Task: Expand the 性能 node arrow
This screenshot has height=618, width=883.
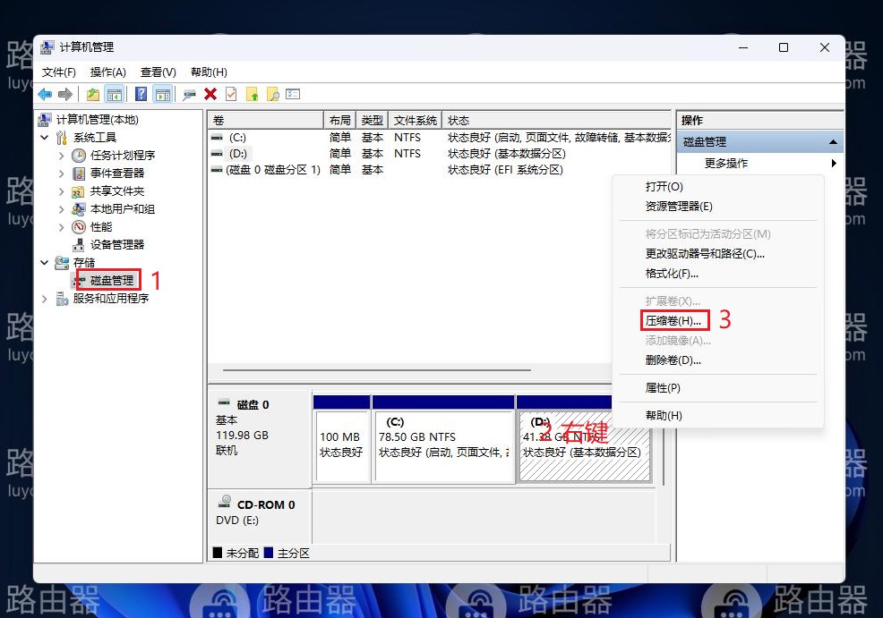Action: click(62, 227)
